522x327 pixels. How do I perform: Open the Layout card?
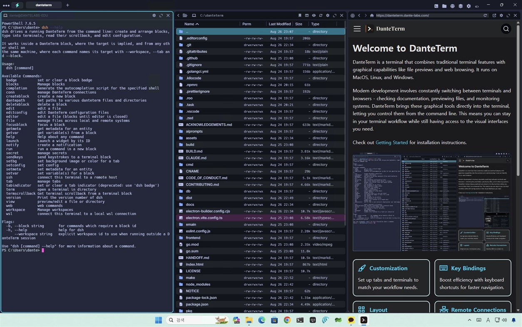pos(391,307)
